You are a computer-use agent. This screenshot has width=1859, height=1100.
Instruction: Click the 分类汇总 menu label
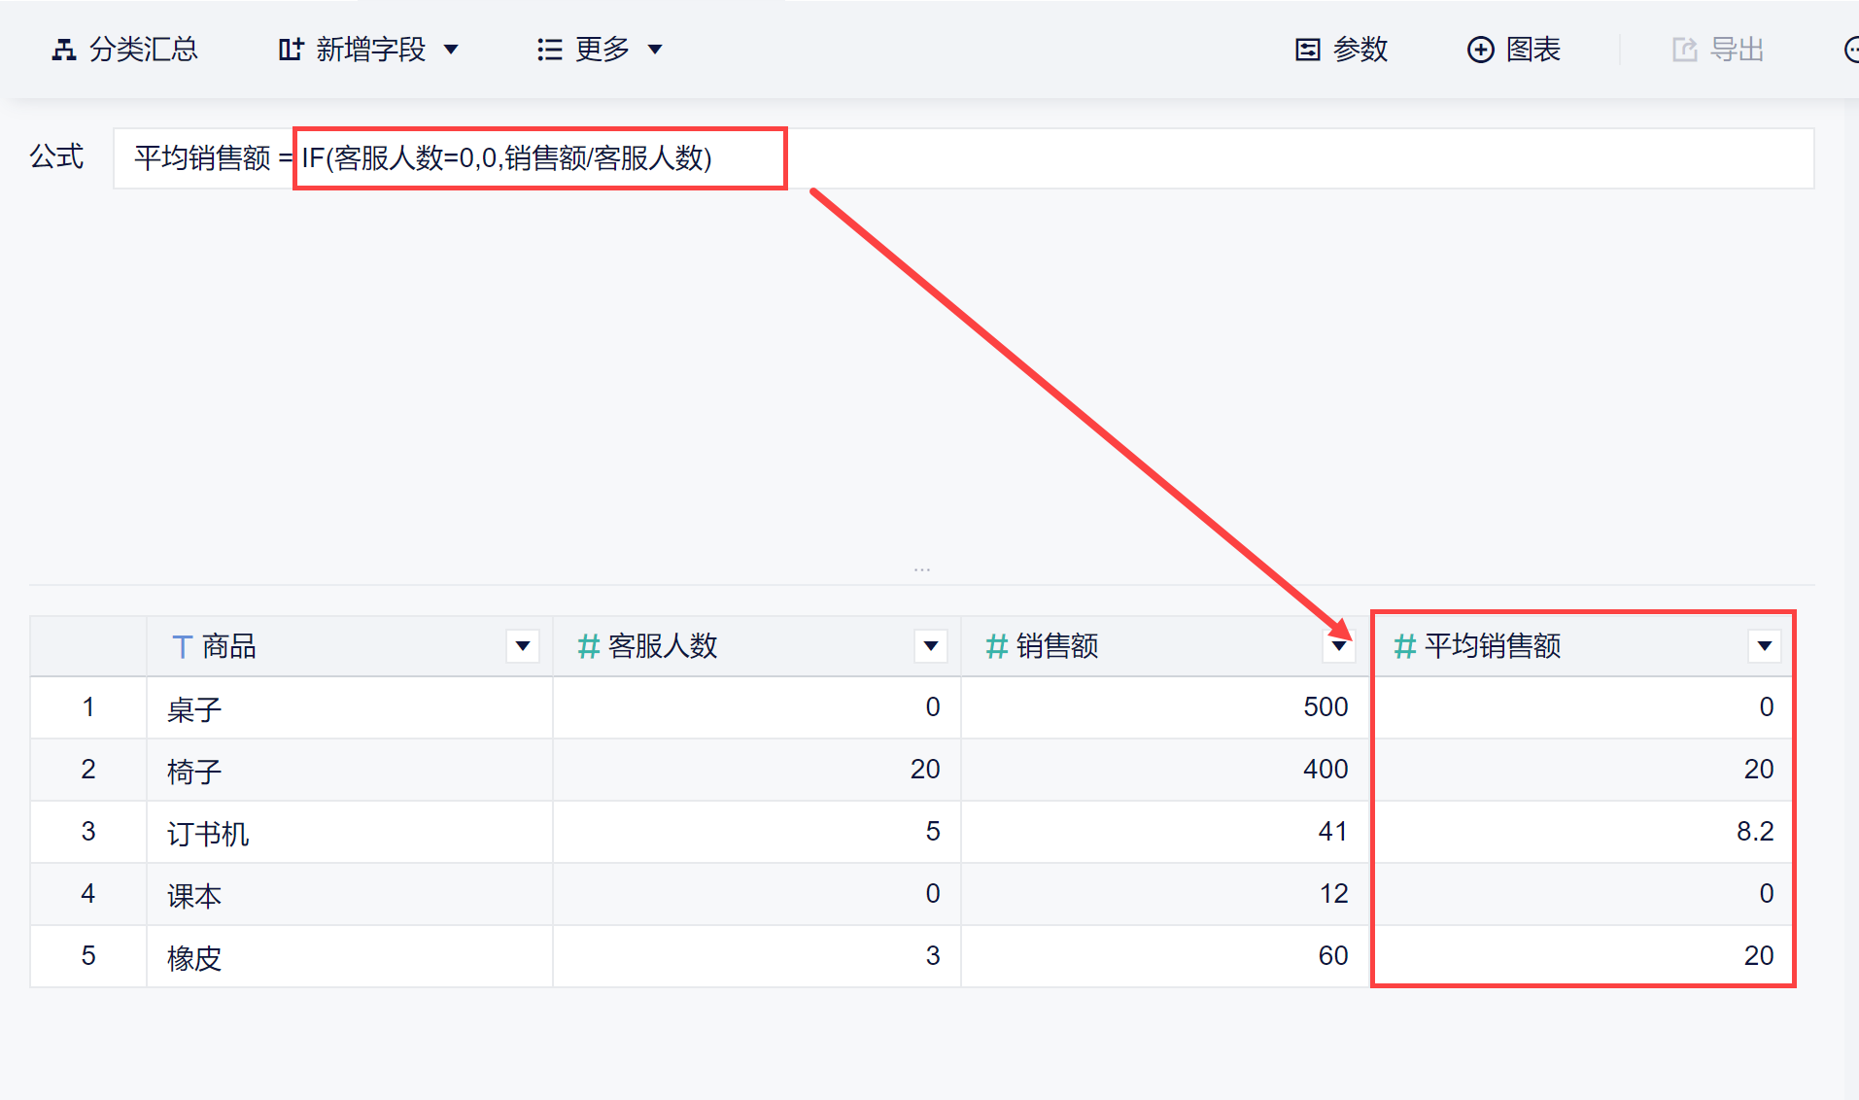[x=144, y=50]
